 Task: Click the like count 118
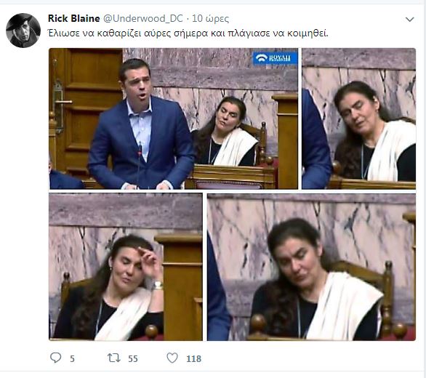tap(193, 358)
